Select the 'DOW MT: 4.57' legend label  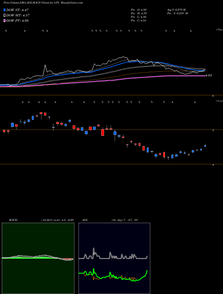point(18,16)
